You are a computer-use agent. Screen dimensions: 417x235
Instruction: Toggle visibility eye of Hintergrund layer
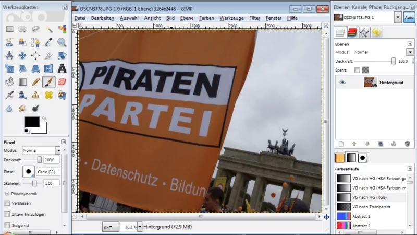[x=342, y=83]
